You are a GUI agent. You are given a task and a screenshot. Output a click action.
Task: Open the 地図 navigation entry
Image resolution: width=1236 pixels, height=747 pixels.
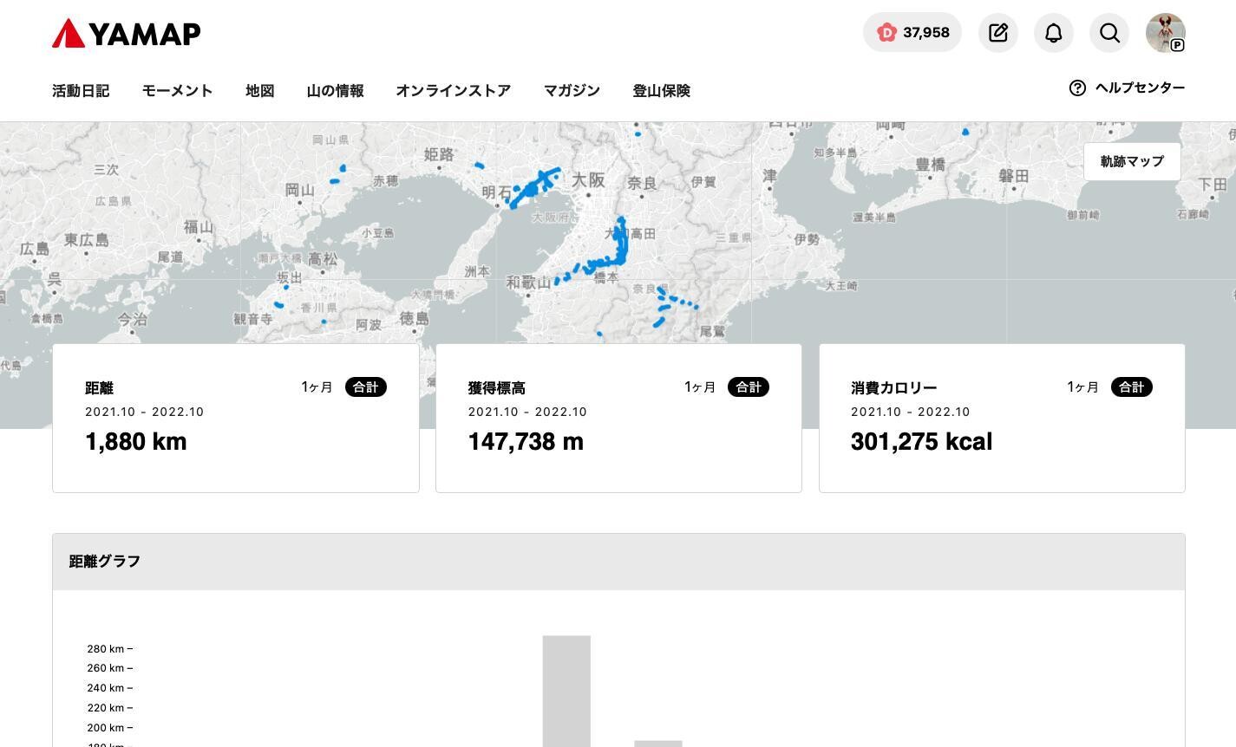click(259, 91)
